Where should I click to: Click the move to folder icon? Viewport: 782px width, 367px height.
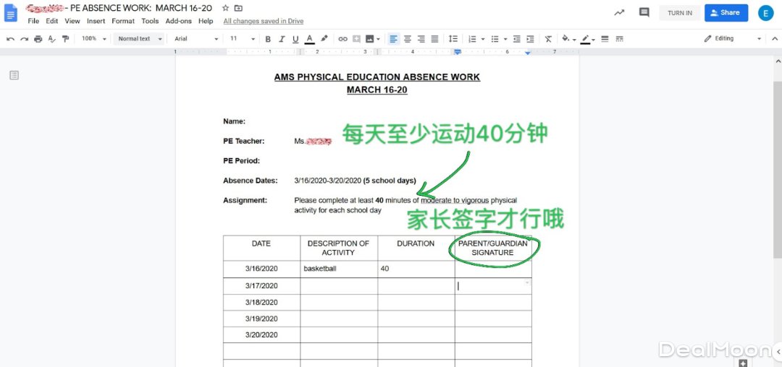tap(238, 8)
